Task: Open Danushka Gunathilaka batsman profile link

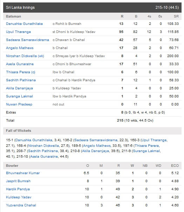Action: pos(24,24)
